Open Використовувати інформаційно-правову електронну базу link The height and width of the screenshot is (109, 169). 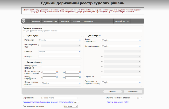48,102
